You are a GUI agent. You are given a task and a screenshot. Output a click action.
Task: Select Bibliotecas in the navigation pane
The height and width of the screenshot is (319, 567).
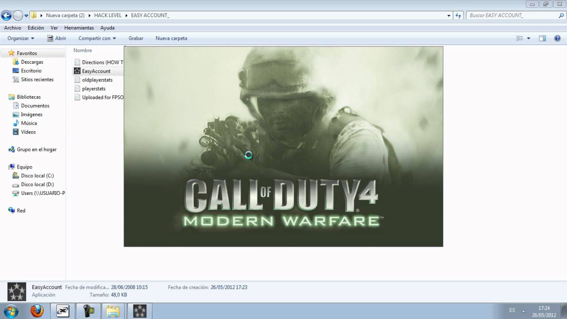pos(29,97)
